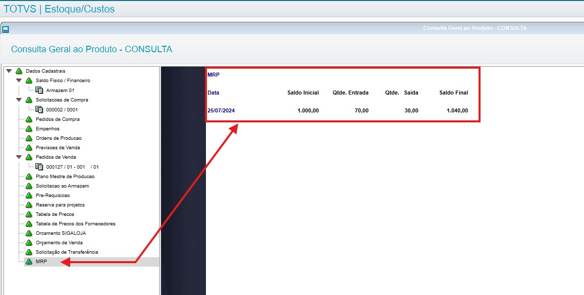Click the Plano Mestre de Producao icon
The height and width of the screenshot is (295, 584).
pos(29,177)
